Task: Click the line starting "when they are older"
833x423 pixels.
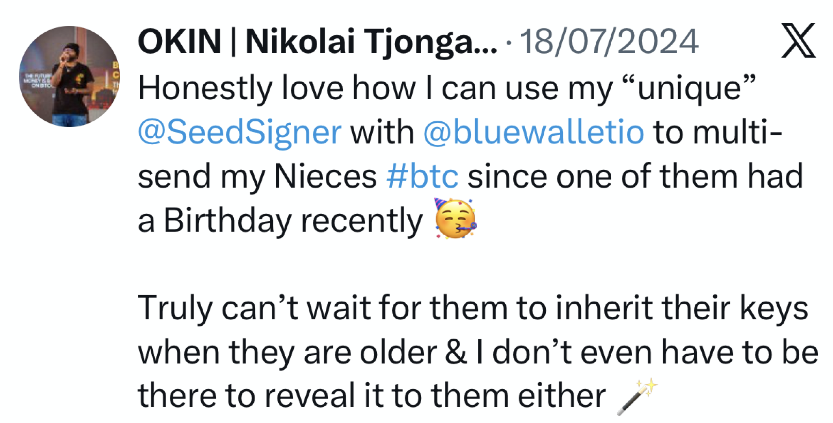Action: (x=478, y=353)
